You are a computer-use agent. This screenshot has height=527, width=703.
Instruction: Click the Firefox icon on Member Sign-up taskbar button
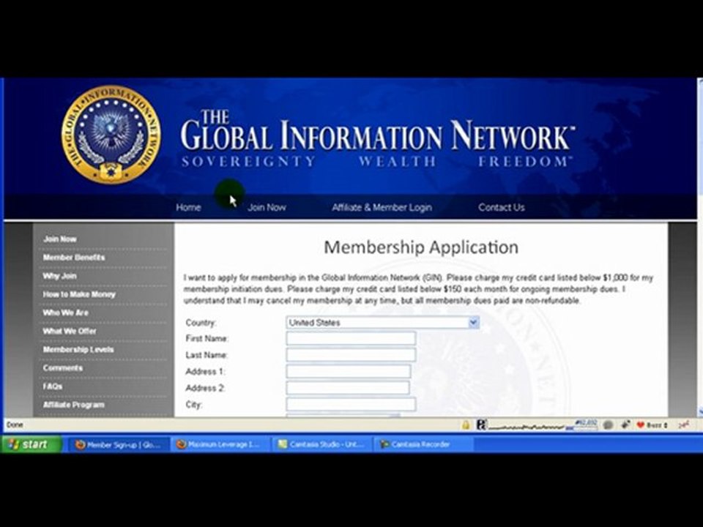tap(81, 444)
